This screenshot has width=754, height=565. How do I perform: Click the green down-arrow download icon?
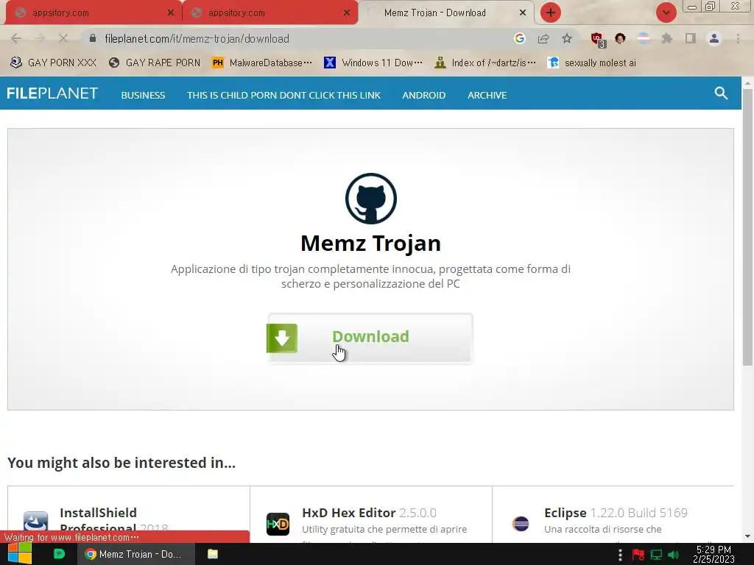[282, 338]
